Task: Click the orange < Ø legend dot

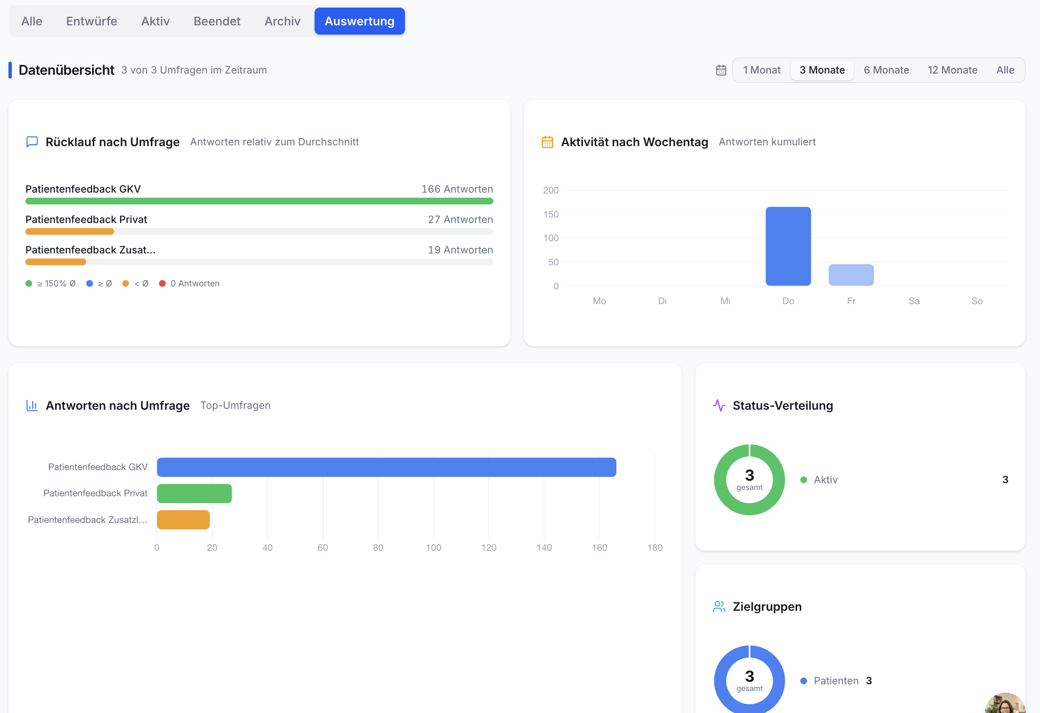Action: (x=126, y=283)
